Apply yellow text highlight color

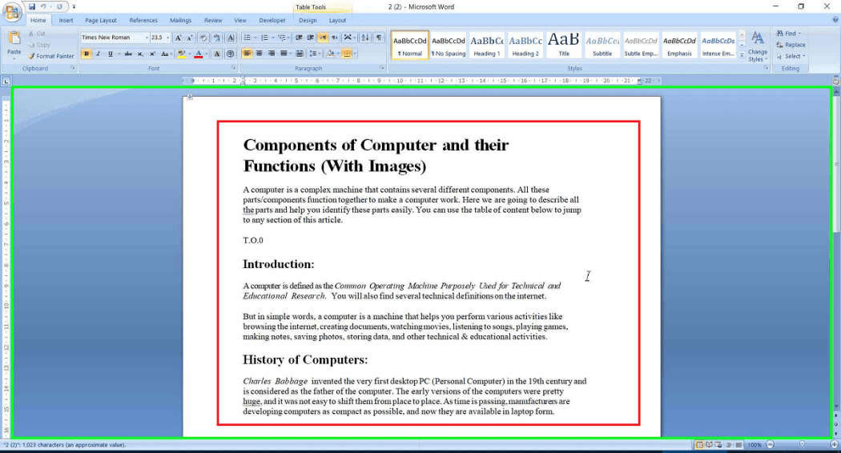click(181, 54)
